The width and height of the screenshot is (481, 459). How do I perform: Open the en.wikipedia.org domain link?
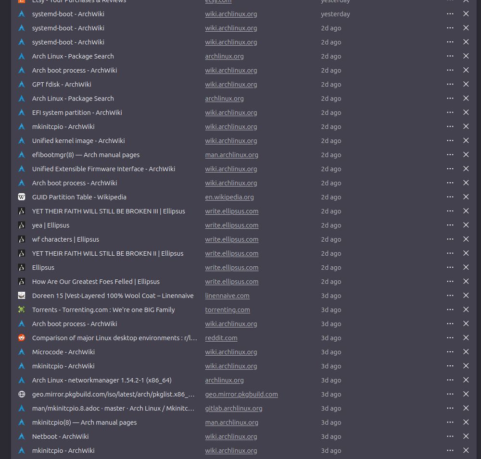click(x=229, y=197)
